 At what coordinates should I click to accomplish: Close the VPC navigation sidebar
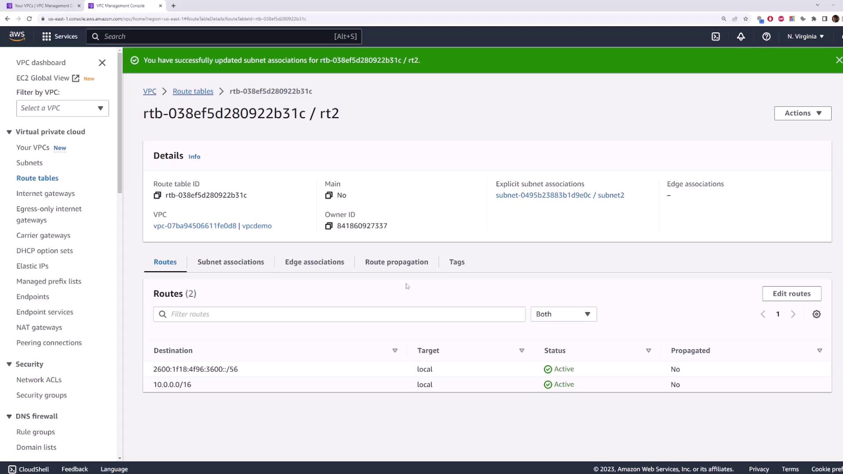(102, 63)
